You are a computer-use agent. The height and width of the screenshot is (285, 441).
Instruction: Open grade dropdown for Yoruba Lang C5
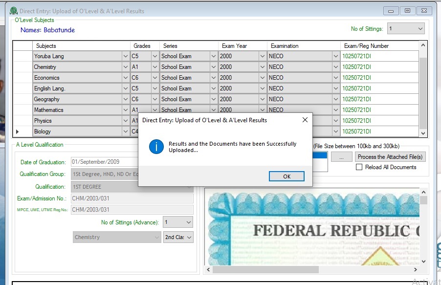[x=154, y=56]
